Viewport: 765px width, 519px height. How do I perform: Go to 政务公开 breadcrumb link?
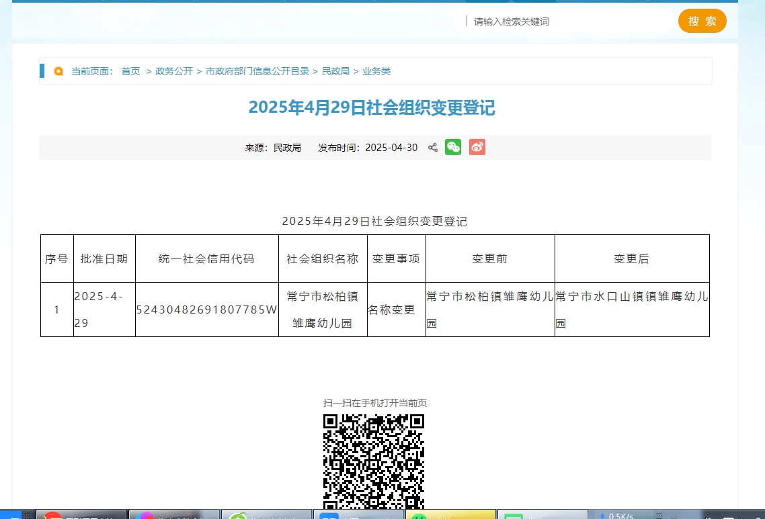(x=174, y=71)
